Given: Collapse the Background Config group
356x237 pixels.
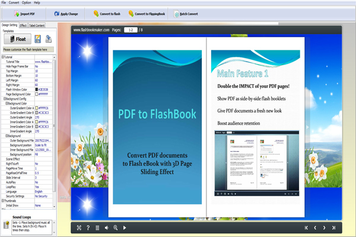Looking at the screenshot, I should [5, 99].
